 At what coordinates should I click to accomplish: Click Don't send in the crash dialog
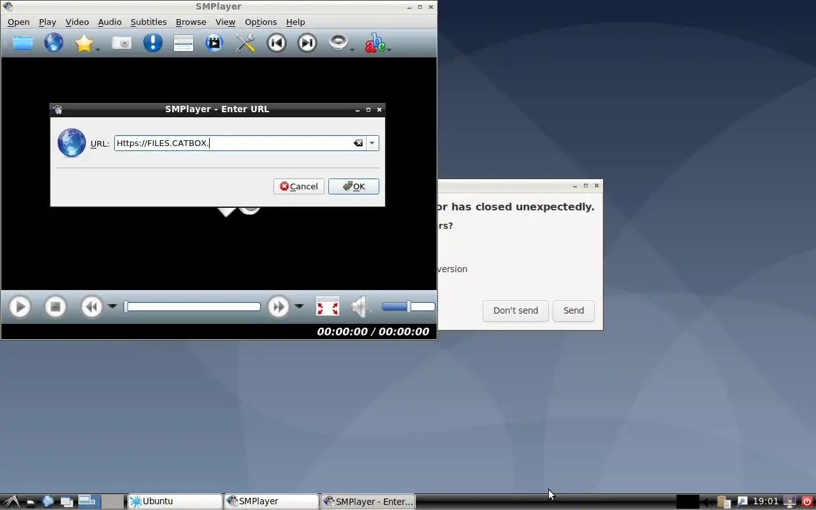coord(516,310)
